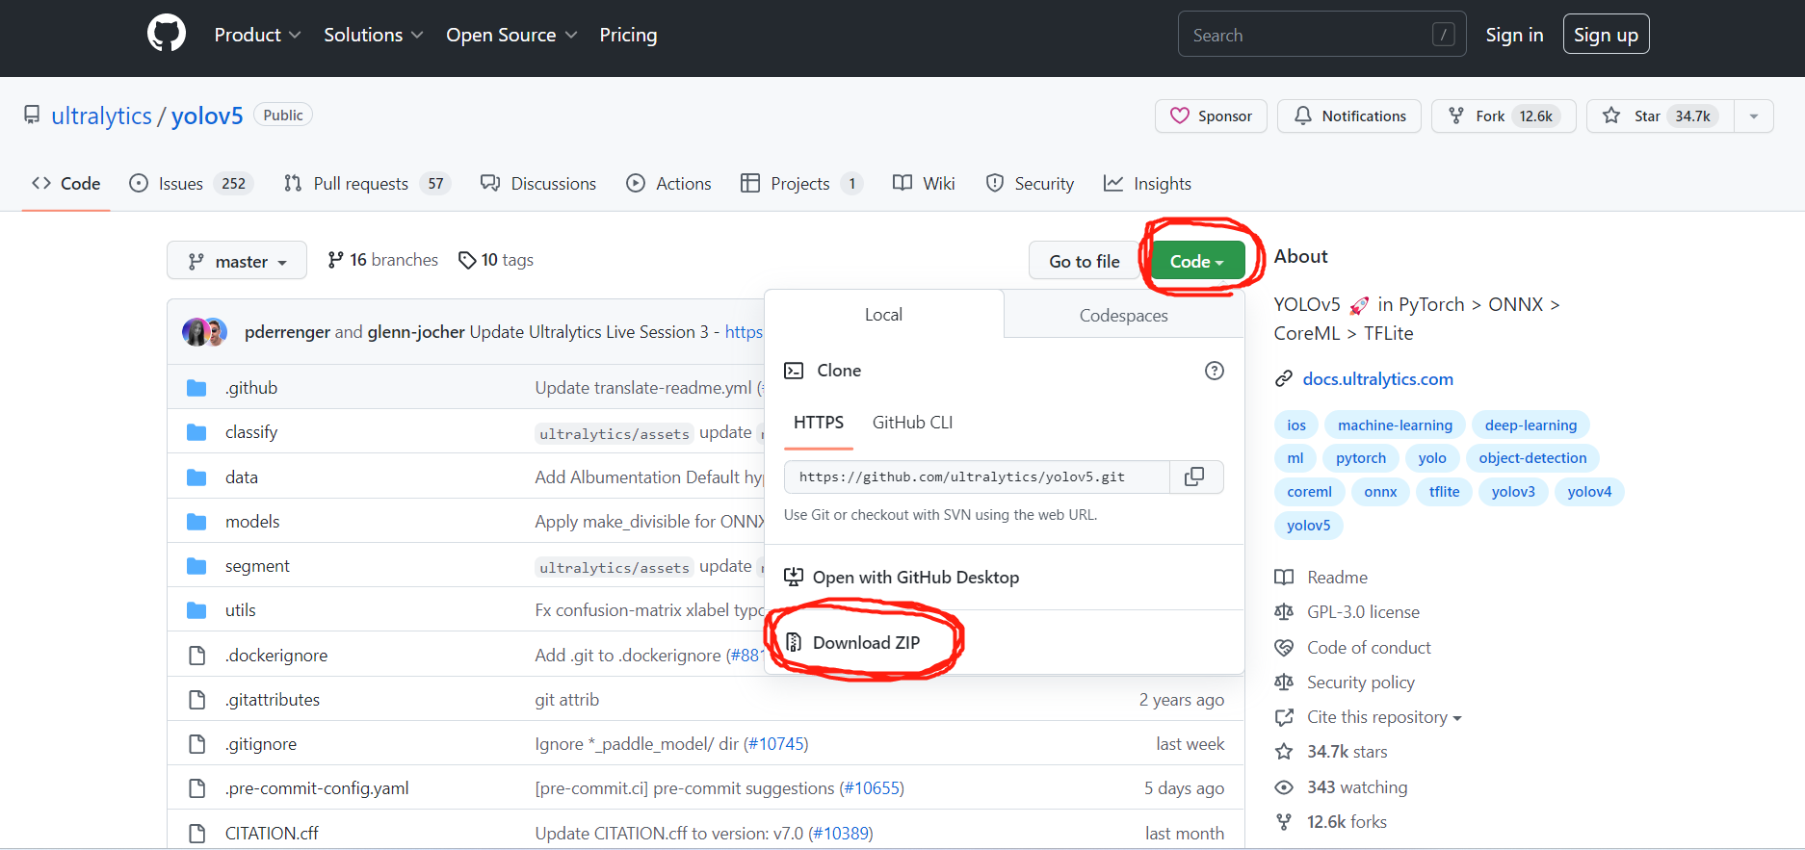This screenshot has width=1805, height=850.
Task: Click the license scales icon
Action: 1284,612
